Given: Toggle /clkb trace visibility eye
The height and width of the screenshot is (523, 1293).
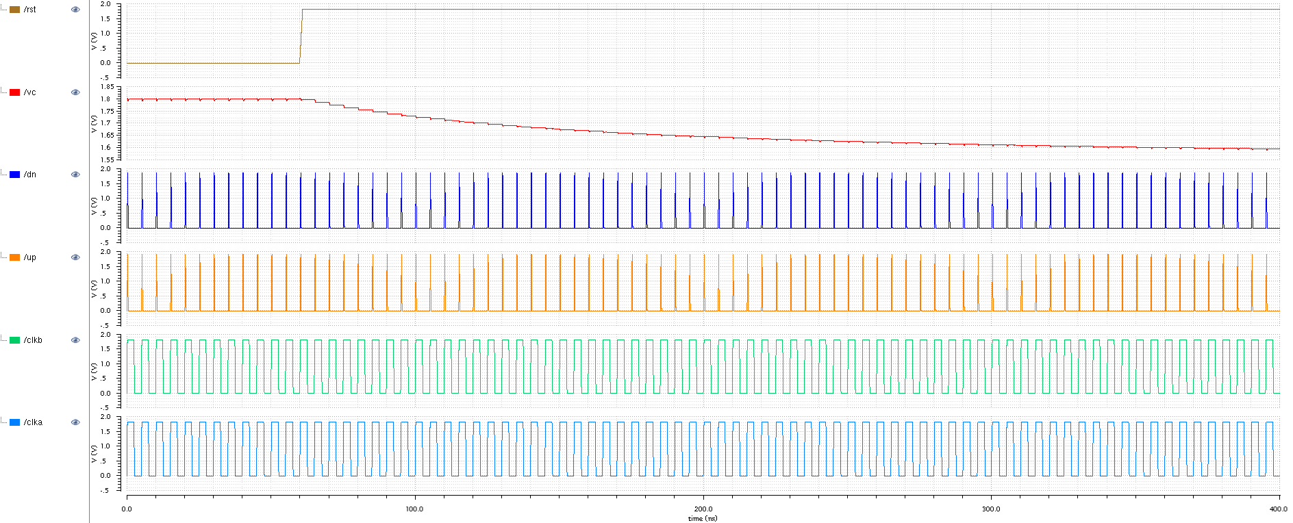Looking at the screenshot, I should [x=75, y=340].
